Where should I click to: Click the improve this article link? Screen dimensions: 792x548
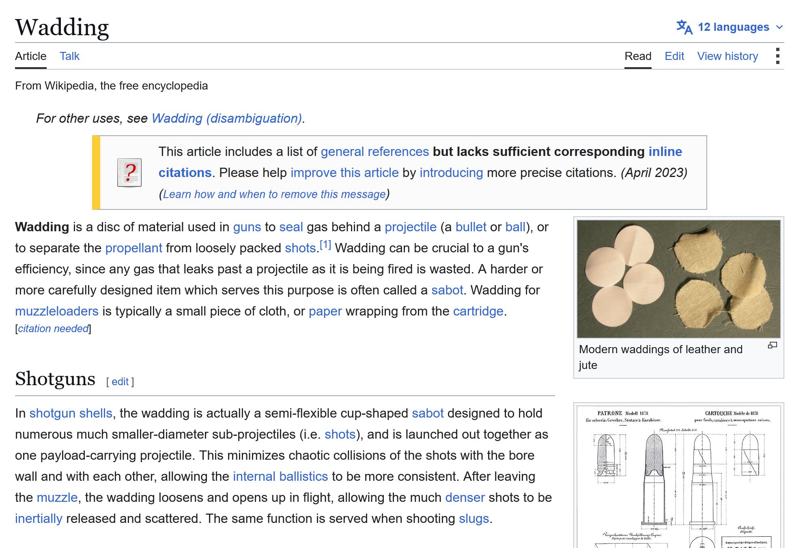[x=344, y=173]
